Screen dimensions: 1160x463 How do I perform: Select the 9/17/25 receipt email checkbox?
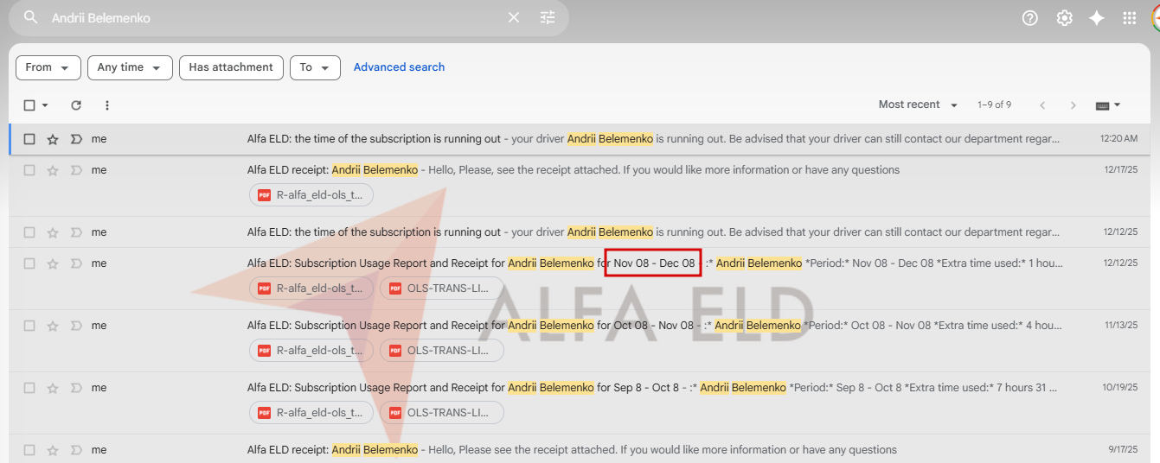(x=29, y=450)
